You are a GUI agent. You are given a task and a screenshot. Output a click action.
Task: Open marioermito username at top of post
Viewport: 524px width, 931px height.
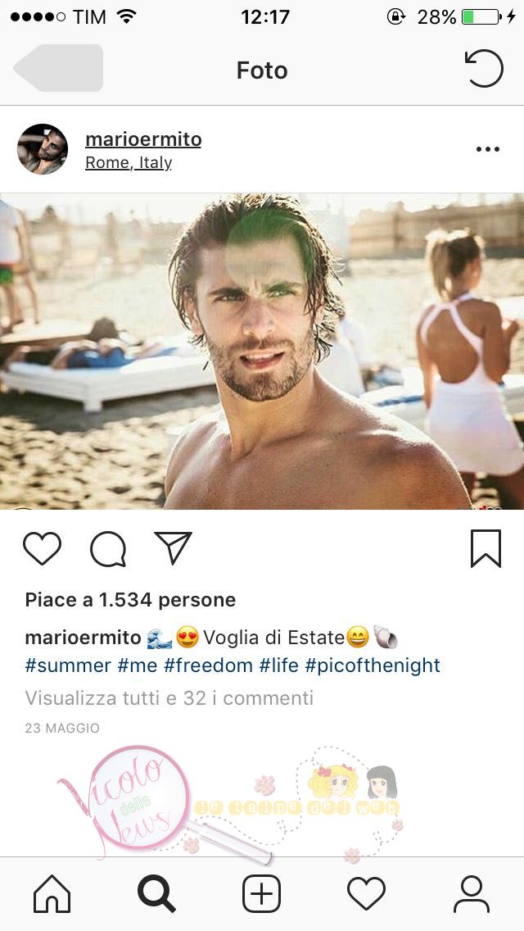(x=143, y=139)
